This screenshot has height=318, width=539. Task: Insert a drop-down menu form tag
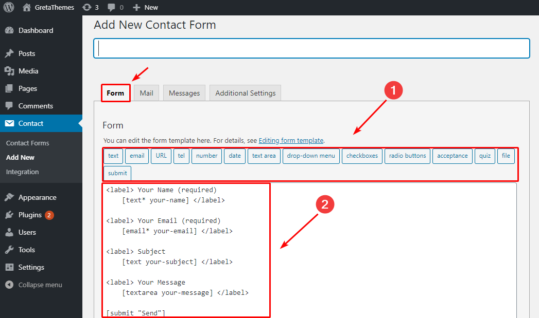[311, 156]
